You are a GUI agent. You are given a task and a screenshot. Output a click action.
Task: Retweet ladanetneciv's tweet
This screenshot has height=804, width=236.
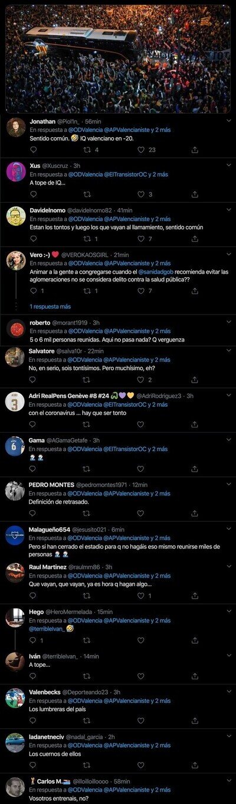click(86, 765)
